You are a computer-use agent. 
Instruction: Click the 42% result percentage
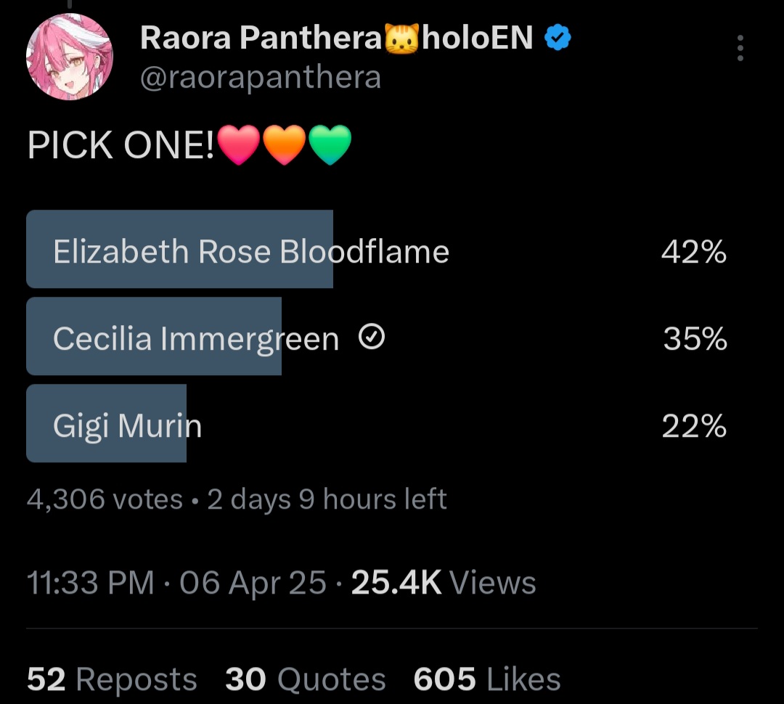[693, 253]
